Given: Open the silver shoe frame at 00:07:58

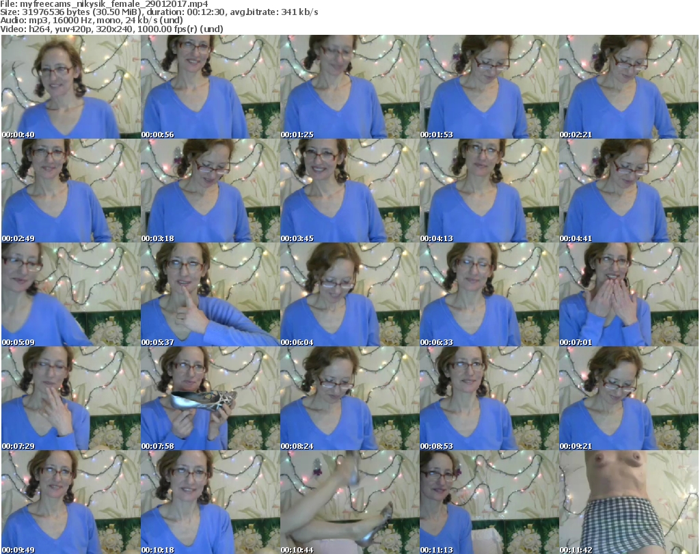Looking at the screenshot, I should point(211,398).
